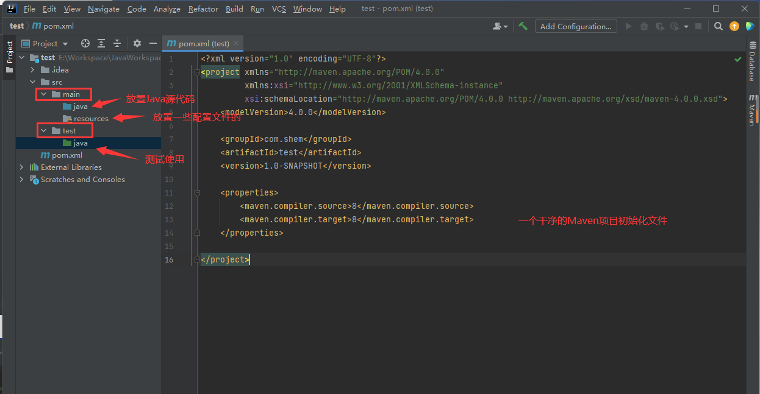Collapse All in the Project panel
The image size is (760, 394).
click(x=116, y=43)
